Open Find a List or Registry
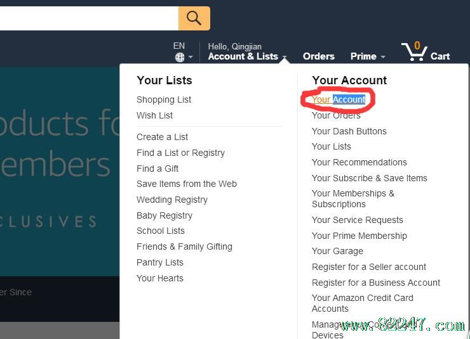This screenshot has height=339, width=470. 180,153
